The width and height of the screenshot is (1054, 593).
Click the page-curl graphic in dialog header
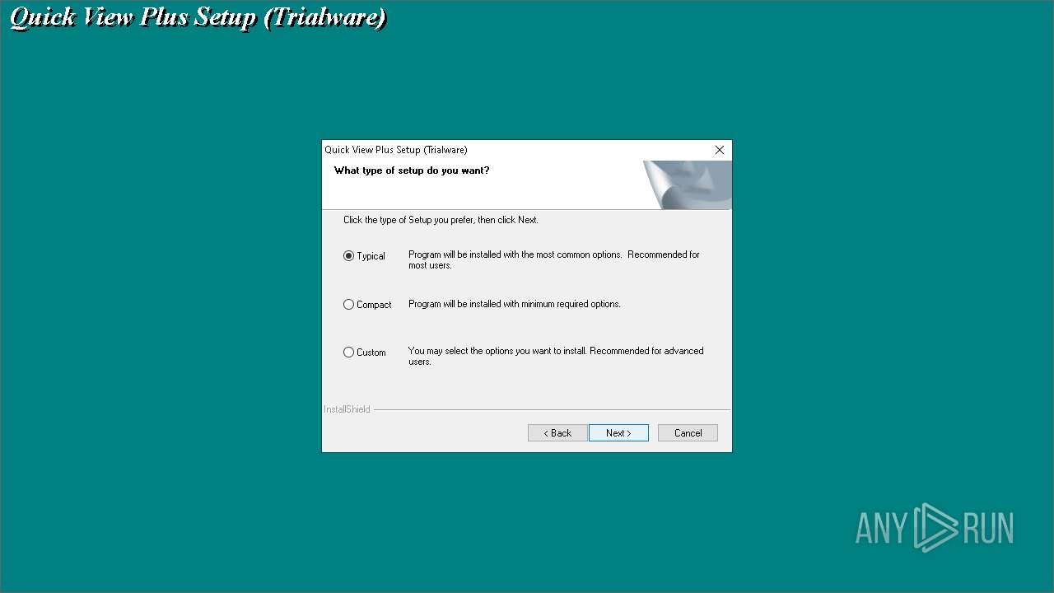click(x=687, y=184)
